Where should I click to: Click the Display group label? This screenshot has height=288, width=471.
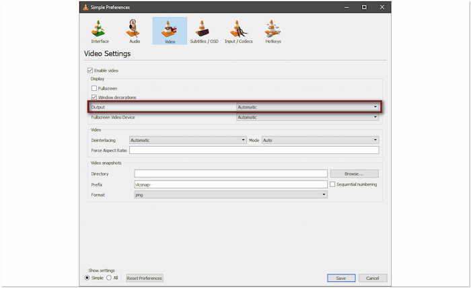98,79
